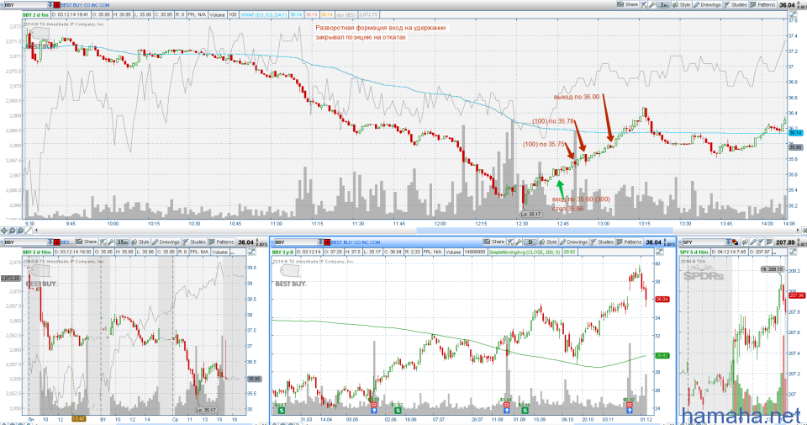807x425 pixels.
Task: Toggle scale icon in SPY chart corner
Action: tap(792, 252)
